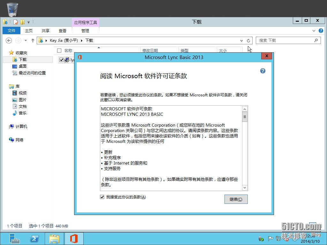The width and height of the screenshot is (327, 245).
Task: Open help in the Lync setup dialog
Action: click(x=263, y=71)
